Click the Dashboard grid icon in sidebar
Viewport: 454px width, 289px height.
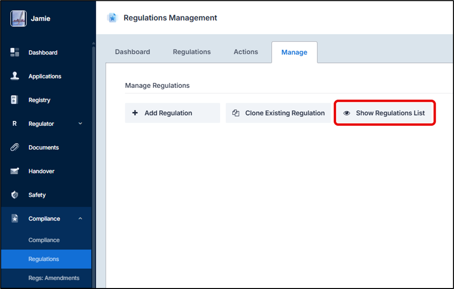(x=14, y=52)
